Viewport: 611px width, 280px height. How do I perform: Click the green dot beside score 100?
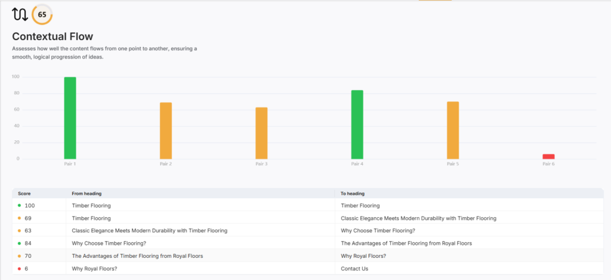(20, 205)
